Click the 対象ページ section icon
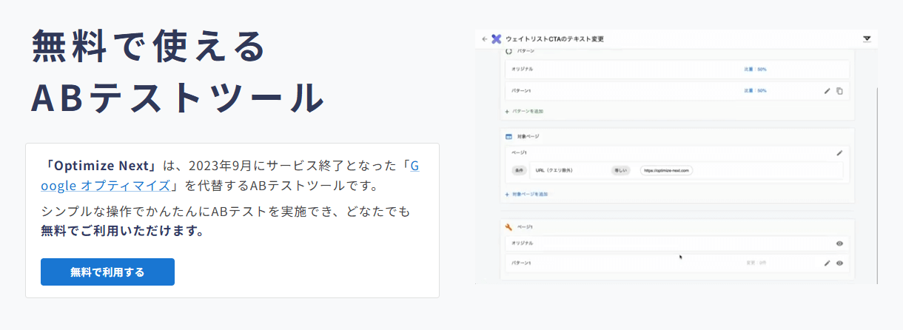This screenshot has width=903, height=330. coord(508,137)
